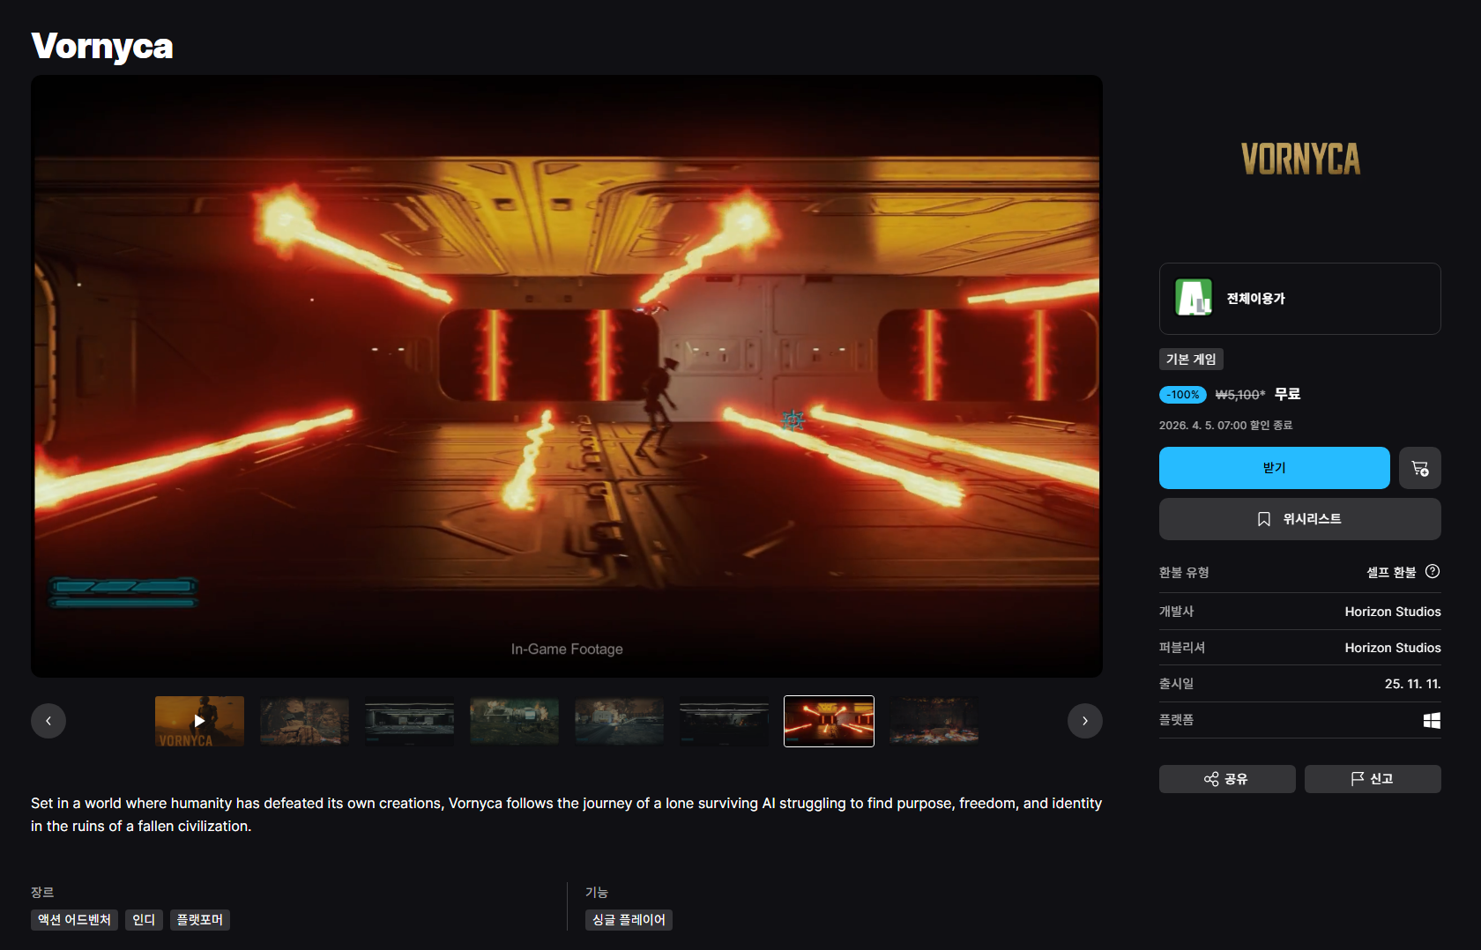Play the Vornyca trailer video thumbnail
Viewport: 1481px width, 950px height.
point(199,721)
